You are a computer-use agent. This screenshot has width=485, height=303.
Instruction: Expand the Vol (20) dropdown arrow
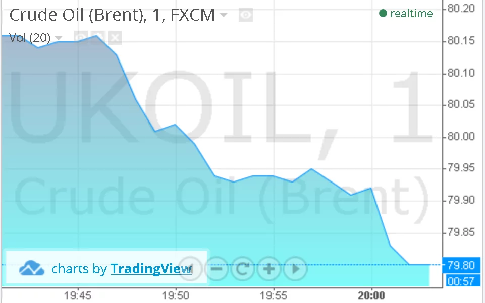coord(59,38)
